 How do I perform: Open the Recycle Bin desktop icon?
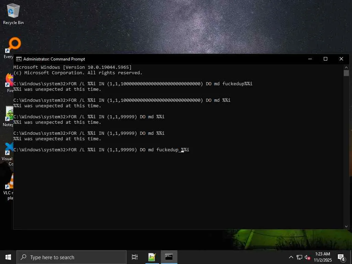coord(13,14)
